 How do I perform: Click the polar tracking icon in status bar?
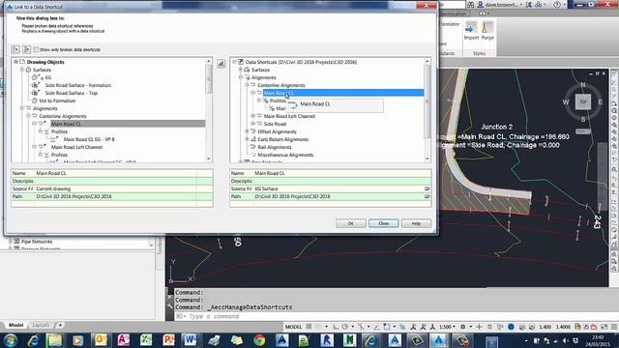click(x=344, y=327)
